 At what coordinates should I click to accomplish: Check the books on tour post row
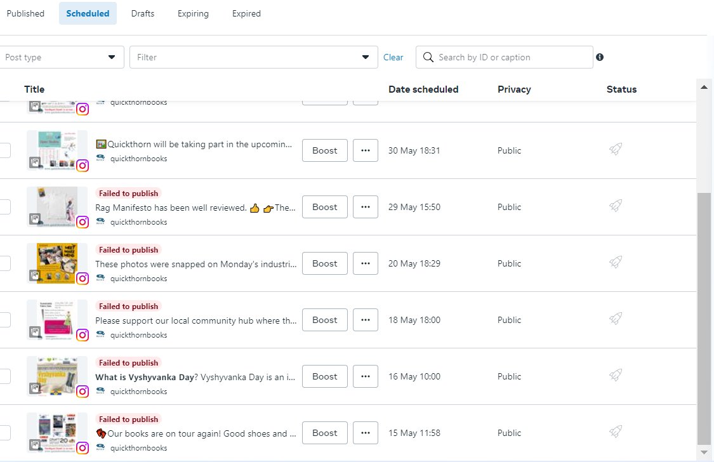pos(4,432)
